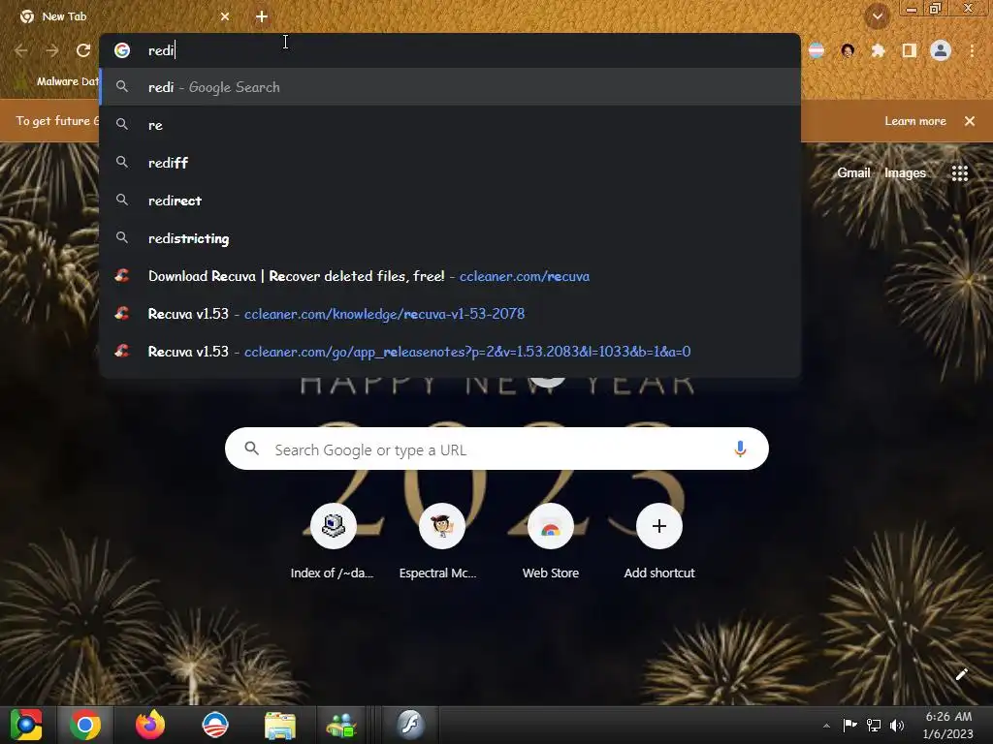
Task: Select 'redi - Google Search' suggestion
Action: coord(450,87)
